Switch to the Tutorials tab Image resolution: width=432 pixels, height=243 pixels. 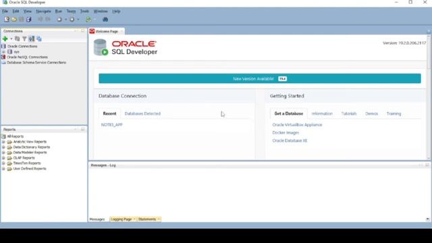(x=349, y=113)
